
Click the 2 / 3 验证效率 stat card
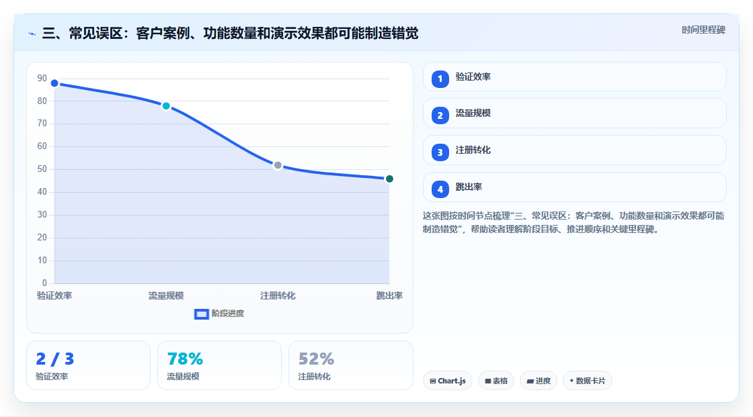pyautogui.click(x=88, y=366)
